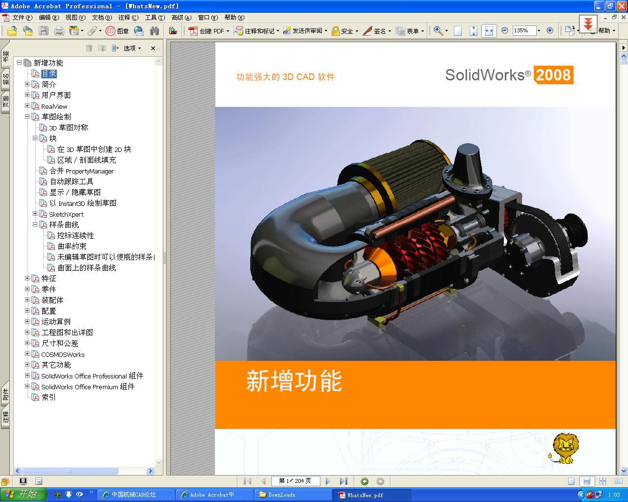Print the document using the printer icon
628x502 pixels.
[59, 31]
